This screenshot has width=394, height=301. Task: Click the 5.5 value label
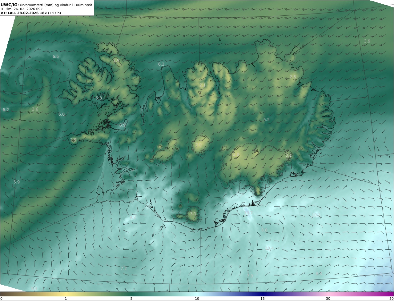click(267, 120)
